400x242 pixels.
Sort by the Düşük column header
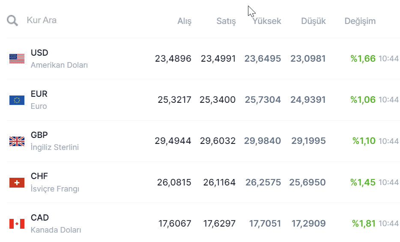[313, 21]
